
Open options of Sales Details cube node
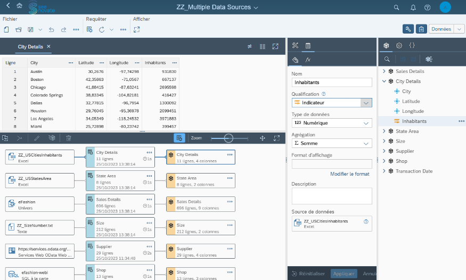click(230, 202)
